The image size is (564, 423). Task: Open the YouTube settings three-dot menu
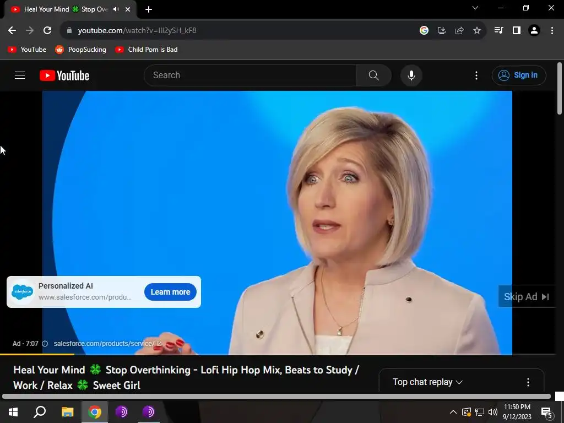[x=476, y=75]
